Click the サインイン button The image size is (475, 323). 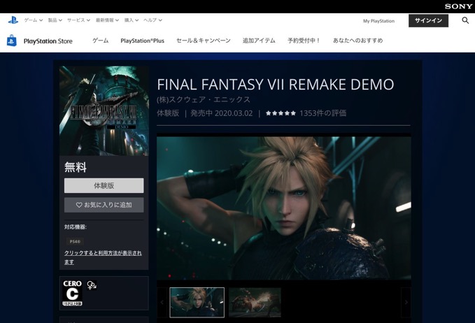(x=428, y=20)
